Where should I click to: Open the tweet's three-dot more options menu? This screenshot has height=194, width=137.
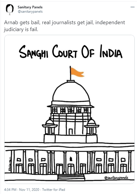coord(132,7)
